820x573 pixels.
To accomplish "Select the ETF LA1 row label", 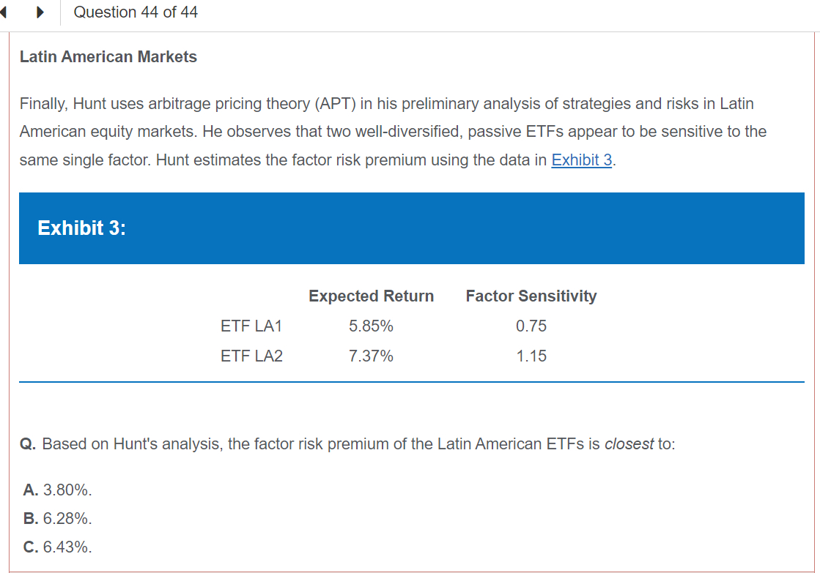I will click(251, 326).
